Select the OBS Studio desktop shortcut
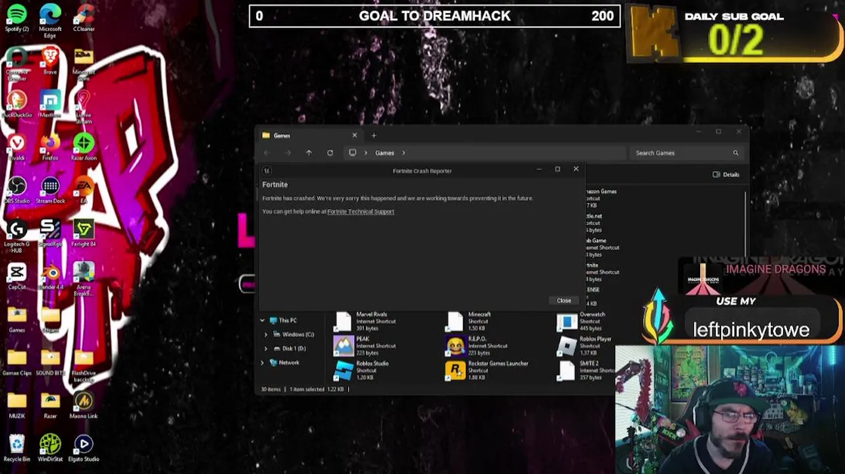 [17, 190]
